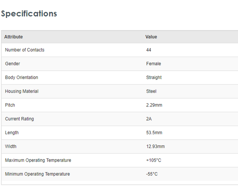The width and height of the screenshot is (238, 189).
Task: Click the 2.29mm pitch value
Action: [x=154, y=105]
